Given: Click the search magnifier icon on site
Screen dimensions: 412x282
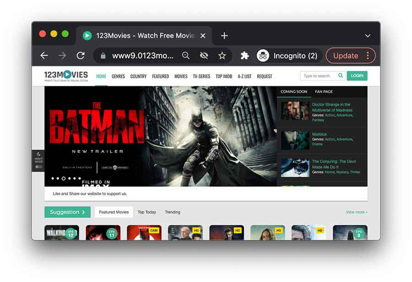Looking at the screenshot, I should click(341, 76).
